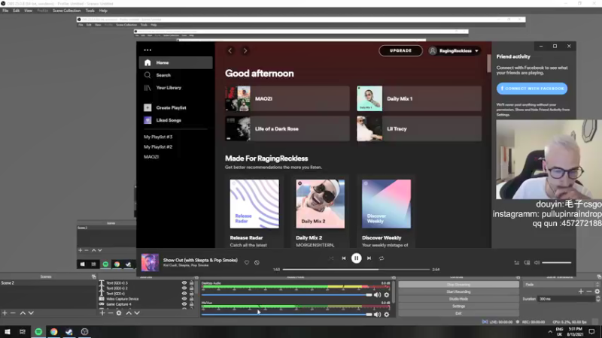The height and width of the screenshot is (338, 602).
Task: Toggle lock on Video Capture Device source
Action: pyautogui.click(x=192, y=299)
